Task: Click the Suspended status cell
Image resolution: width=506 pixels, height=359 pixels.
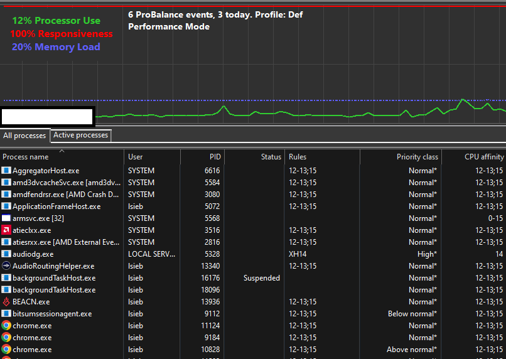Action: click(x=261, y=278)
